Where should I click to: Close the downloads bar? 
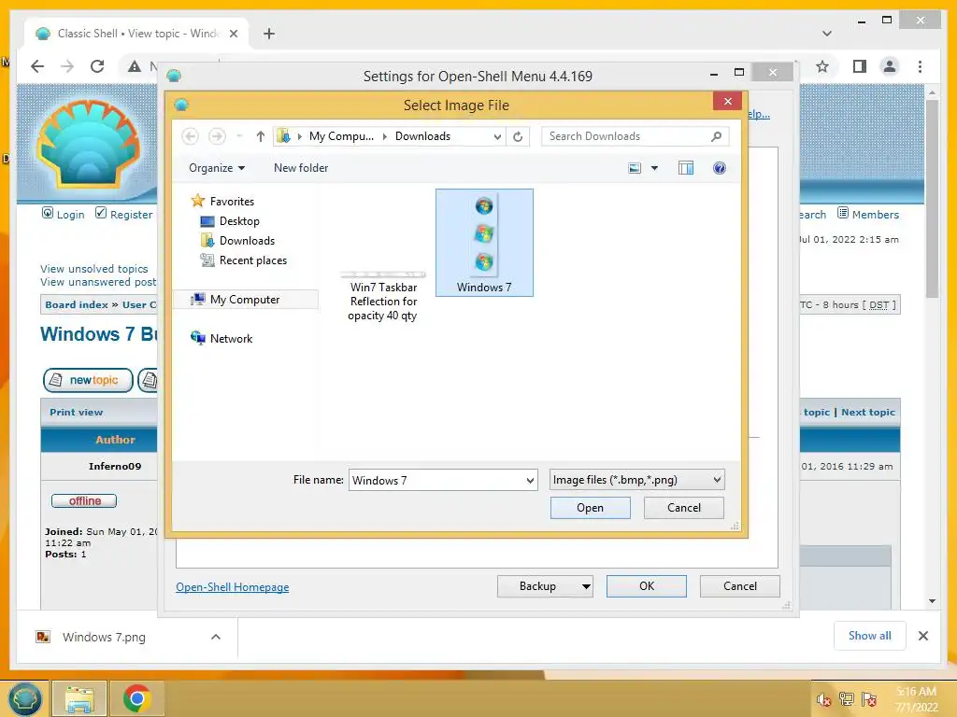(922, 636)
